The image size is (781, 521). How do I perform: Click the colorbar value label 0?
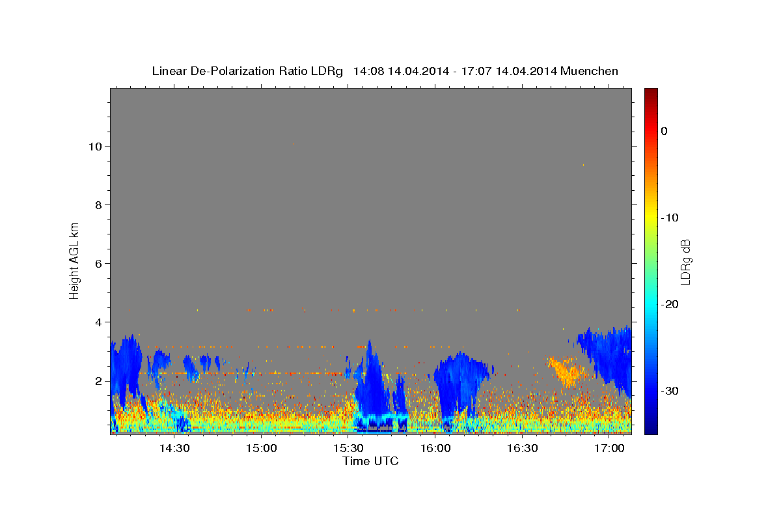(665, 131)
